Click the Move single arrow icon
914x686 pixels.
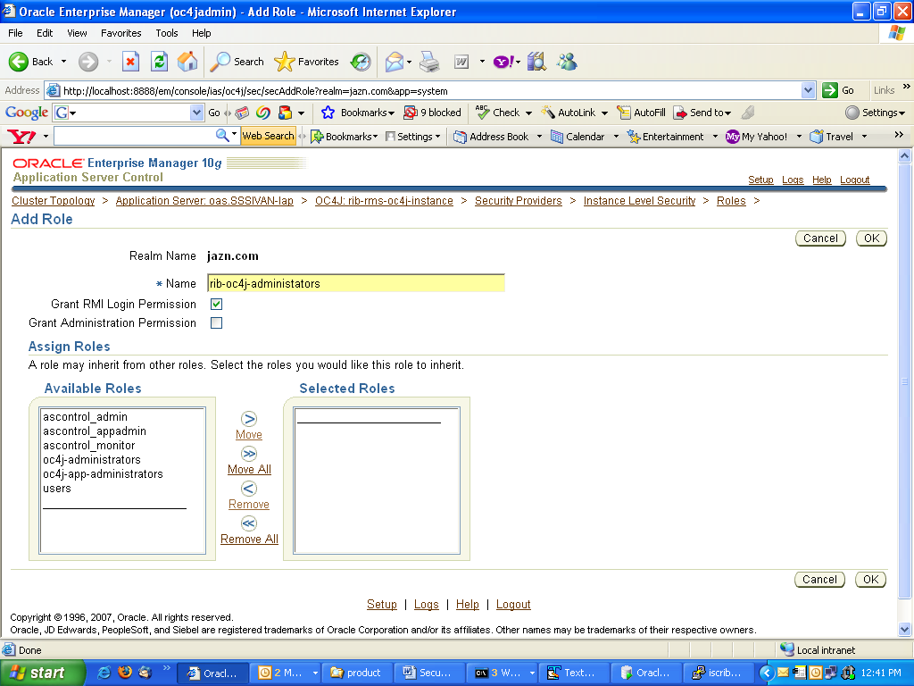[x=249, y=419]
